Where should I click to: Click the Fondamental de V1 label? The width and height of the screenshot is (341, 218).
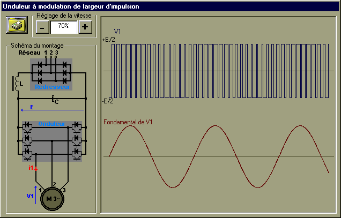128,122
